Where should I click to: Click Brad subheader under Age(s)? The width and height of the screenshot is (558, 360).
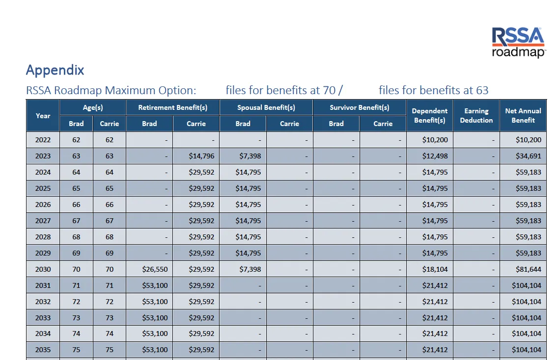point(76,124)
